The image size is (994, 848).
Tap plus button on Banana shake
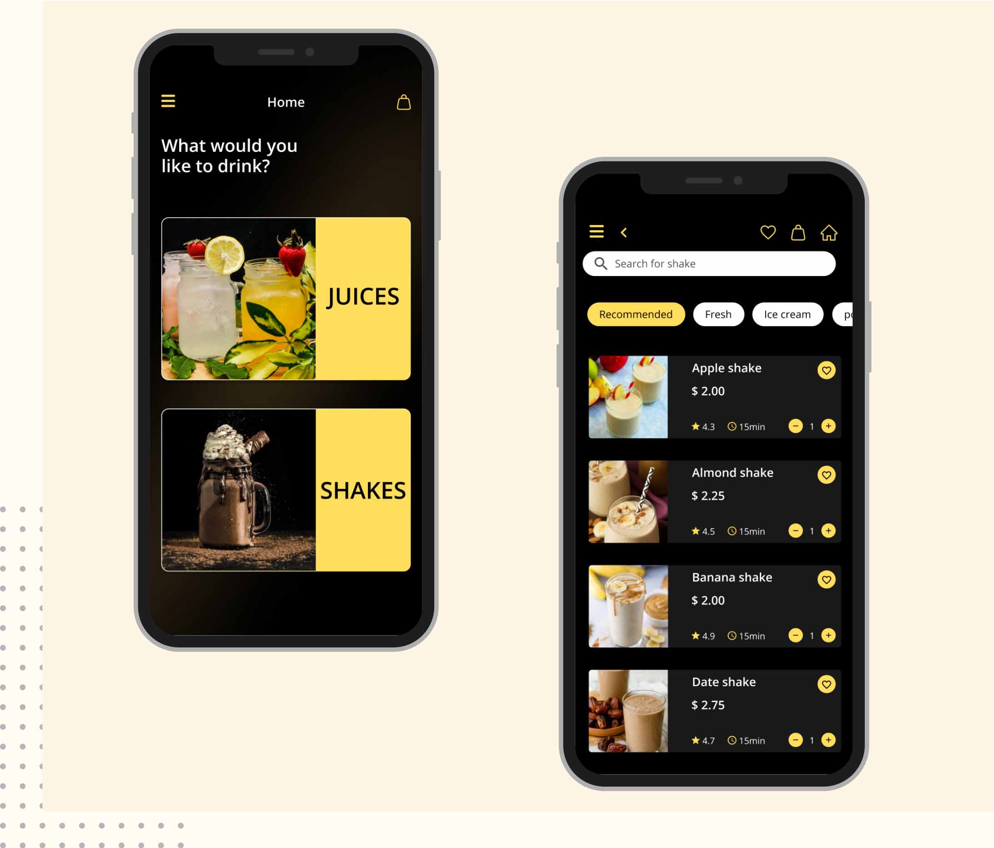click(x=828, y=637)
